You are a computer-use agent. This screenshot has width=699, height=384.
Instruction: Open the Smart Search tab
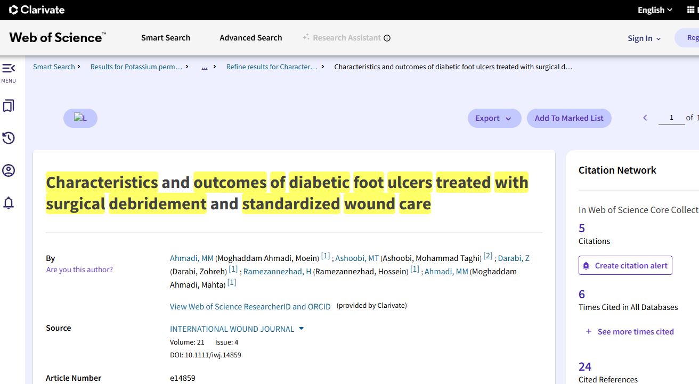tap(166, 38)
